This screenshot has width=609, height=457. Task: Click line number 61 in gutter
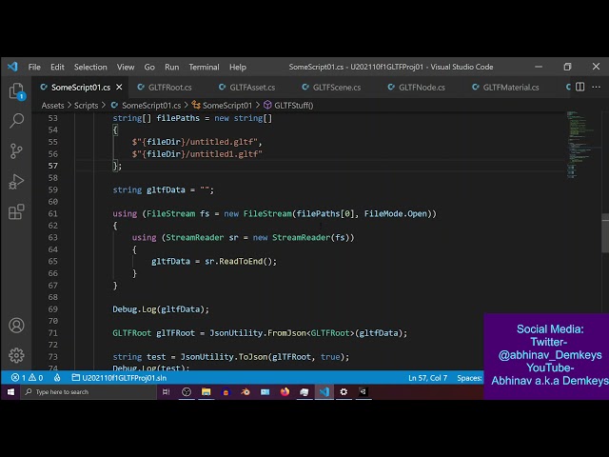coord(53,213)
